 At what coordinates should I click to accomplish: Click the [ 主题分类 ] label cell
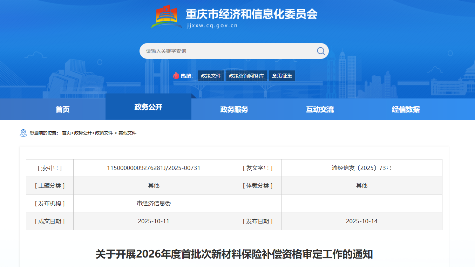coord(50,186)
